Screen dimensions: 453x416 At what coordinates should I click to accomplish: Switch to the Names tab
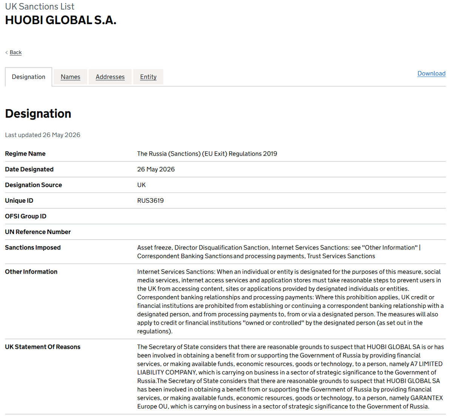71,77
